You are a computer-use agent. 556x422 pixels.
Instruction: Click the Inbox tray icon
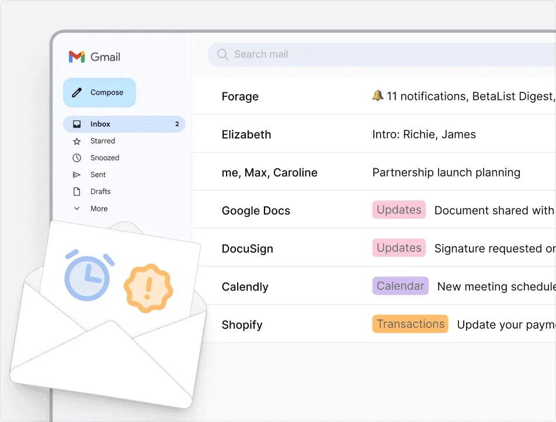pos(77,124)
